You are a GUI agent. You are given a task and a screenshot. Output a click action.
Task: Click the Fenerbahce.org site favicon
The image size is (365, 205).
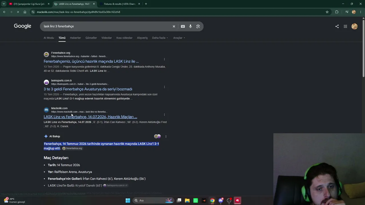click(46, 54)
